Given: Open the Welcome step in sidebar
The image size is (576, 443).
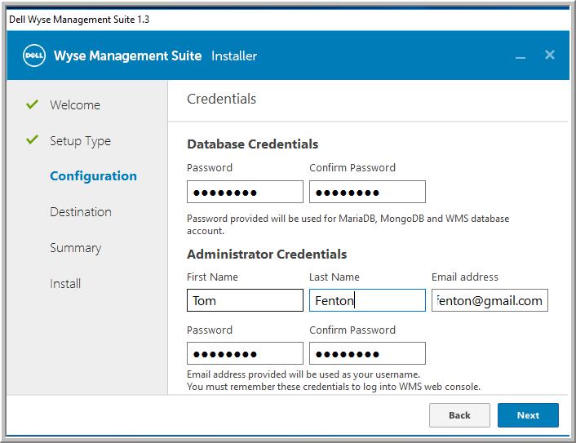Looking at the screenshot, I should click(75, 105).
